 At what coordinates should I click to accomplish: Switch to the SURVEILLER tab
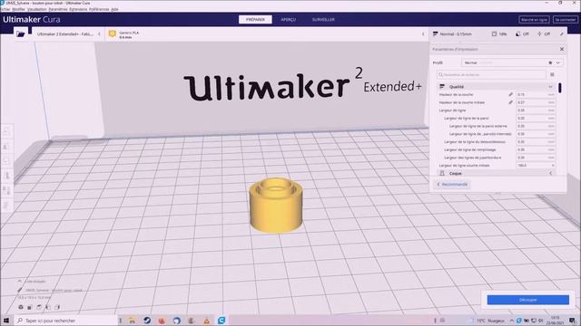coord(323,20)
